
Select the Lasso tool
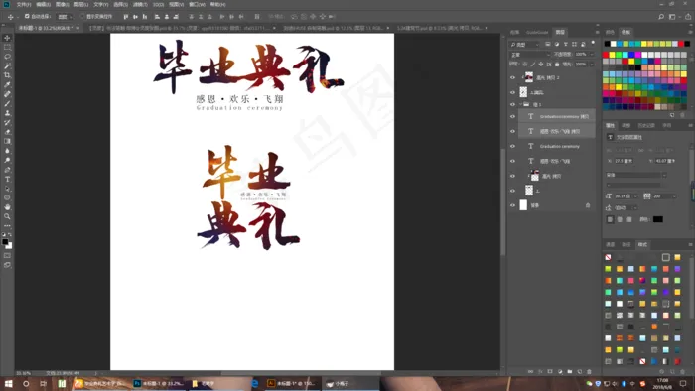(x=7, y=57)
